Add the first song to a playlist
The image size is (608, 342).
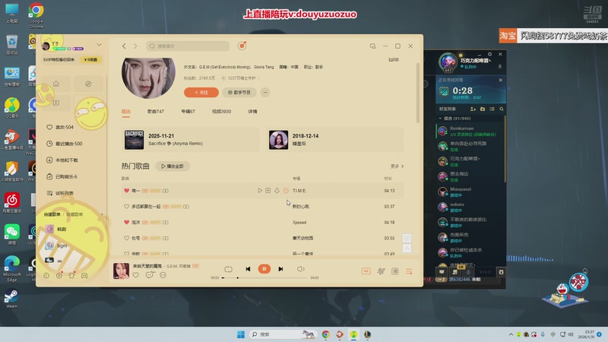[268, 191]
